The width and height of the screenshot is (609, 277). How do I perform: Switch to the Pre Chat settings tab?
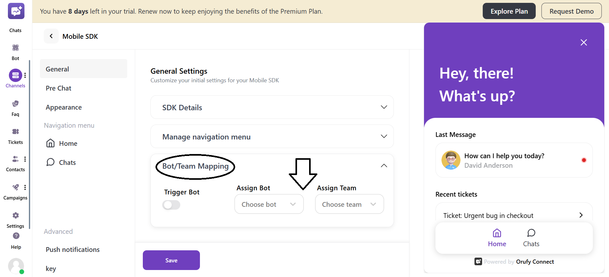pos(58,88)
